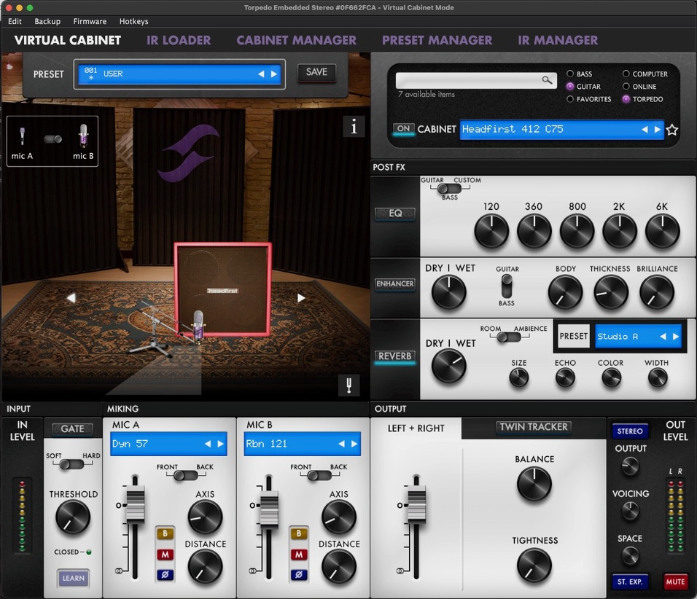
Task: Click the cabinet search input field
Action: (468, 79)
